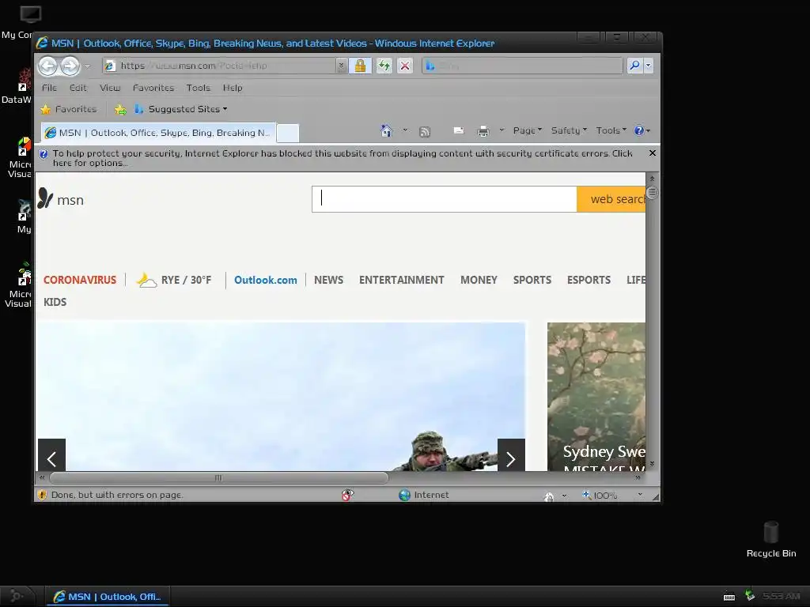Open the recent pages dropdown beside Forward
The width and height of the screenshot is (810, 607).
(87, 66)
